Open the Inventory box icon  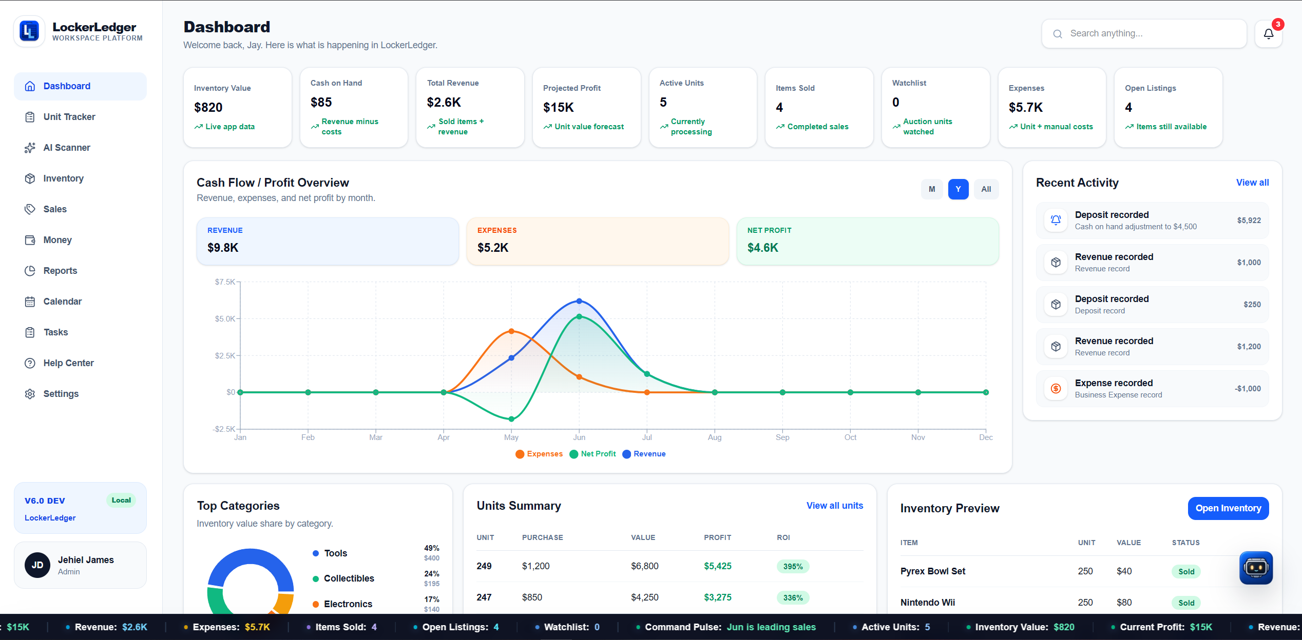[30, 178]
